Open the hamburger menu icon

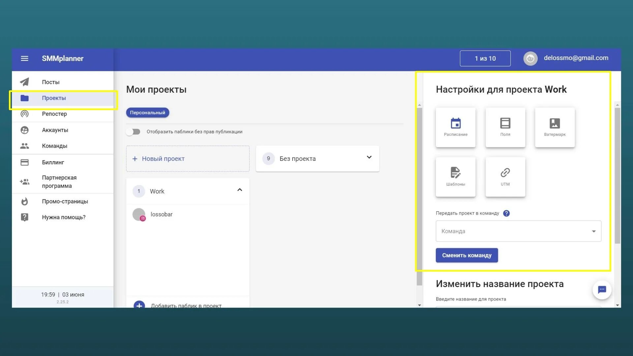24,58
